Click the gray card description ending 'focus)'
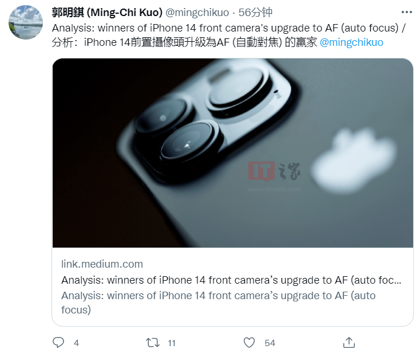 [219, 303]
